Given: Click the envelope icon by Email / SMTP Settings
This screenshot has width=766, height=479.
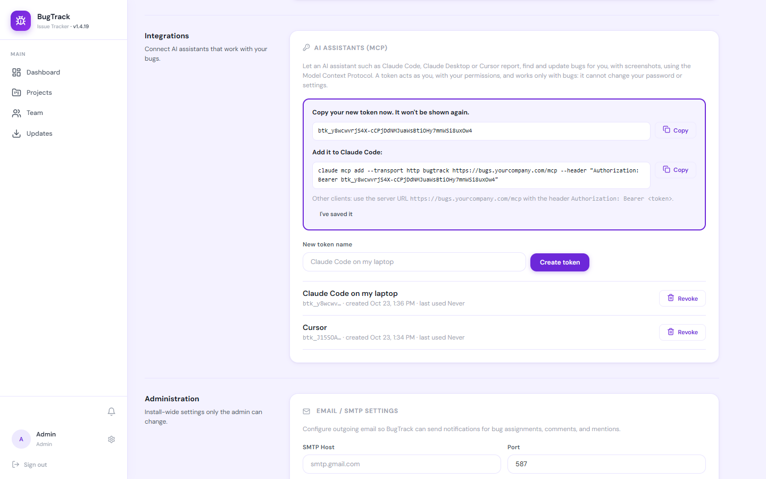Looking at the screenshot, I should [x=306, y=411].
